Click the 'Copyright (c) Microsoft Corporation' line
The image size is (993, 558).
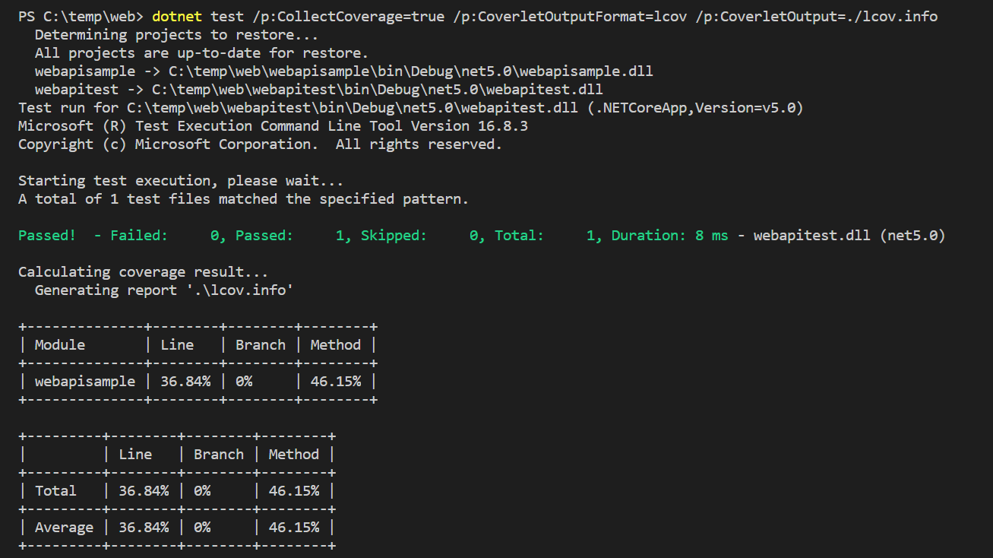260,144
